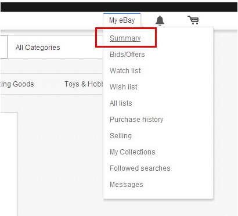Open the notifications bell icon
This screenshot has height=216, width=238.
point(160,20)
